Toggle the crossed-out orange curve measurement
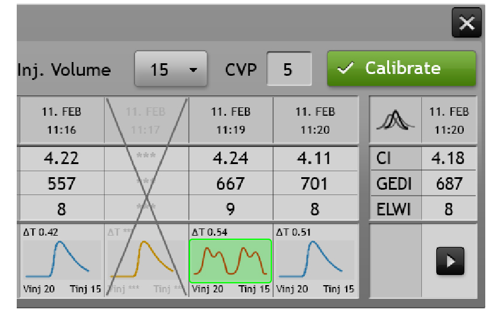Screen dimensions: 502x312 click(146, 261)
